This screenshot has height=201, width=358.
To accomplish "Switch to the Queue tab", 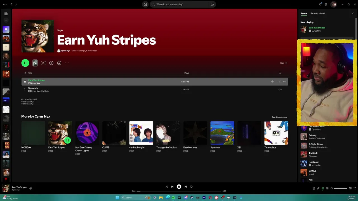I will (x=304, y=13).
